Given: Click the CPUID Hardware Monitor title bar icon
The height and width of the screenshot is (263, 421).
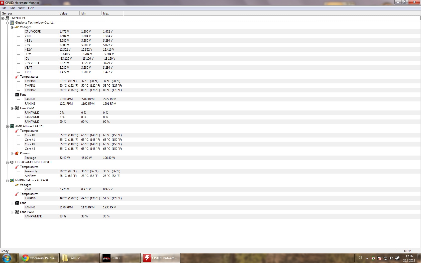Looking at the screenshot, I should pyautogui.click(x=2, y=3).
